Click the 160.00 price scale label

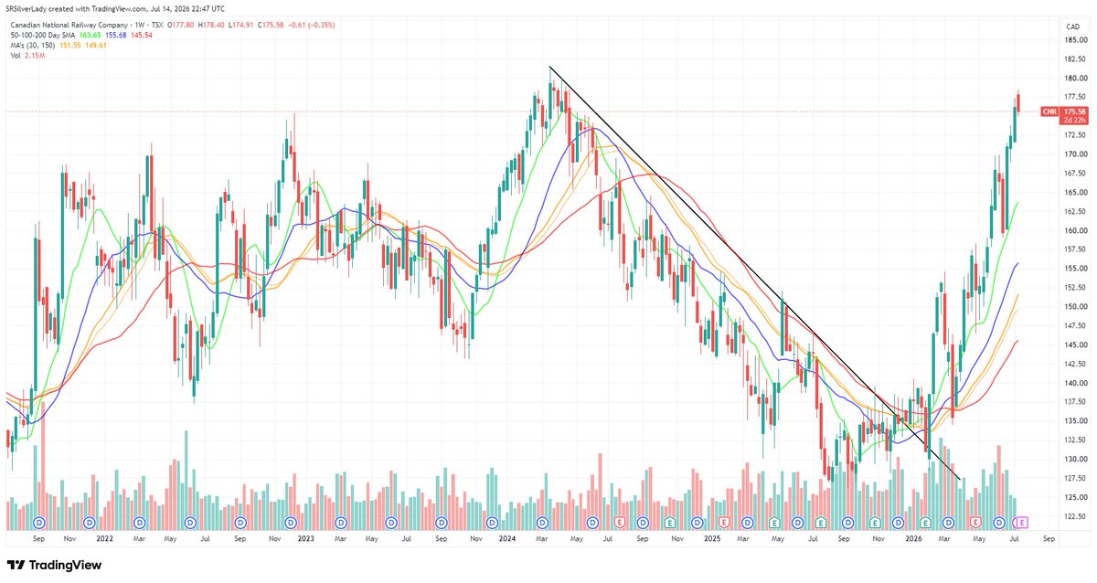(1075, 231)
